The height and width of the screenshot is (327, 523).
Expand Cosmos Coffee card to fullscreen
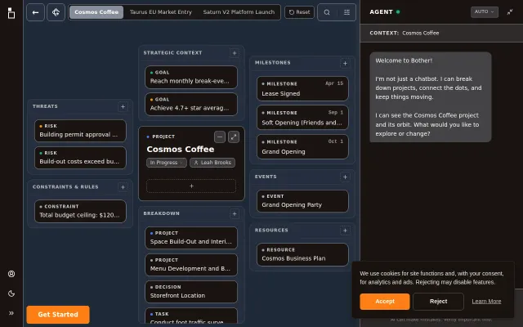pyautogui.click(x=234, y=137)
